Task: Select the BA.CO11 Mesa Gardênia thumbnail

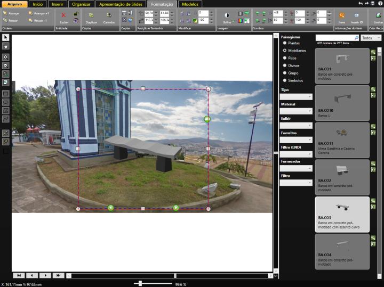Action: click(x=342, y=141)
